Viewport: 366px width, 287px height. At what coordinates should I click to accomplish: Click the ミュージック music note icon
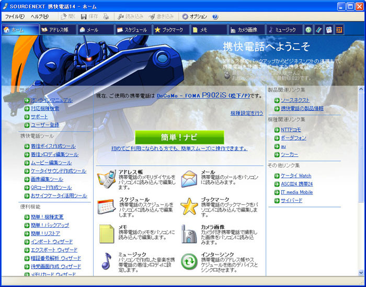click(107, 261)
